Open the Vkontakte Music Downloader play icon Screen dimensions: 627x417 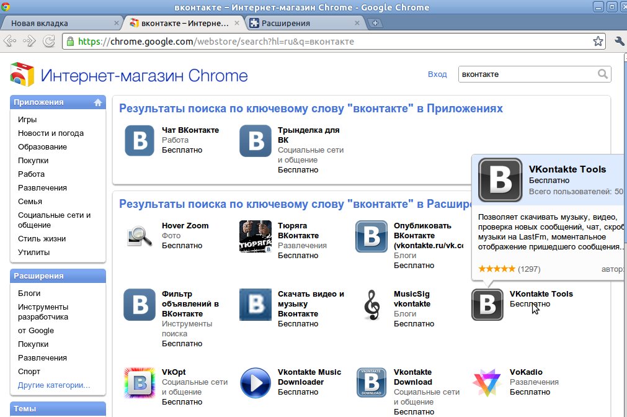pos(256,383)
